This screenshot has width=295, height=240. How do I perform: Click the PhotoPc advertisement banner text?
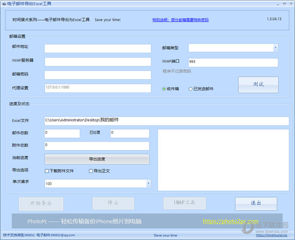tap(85, 221)
